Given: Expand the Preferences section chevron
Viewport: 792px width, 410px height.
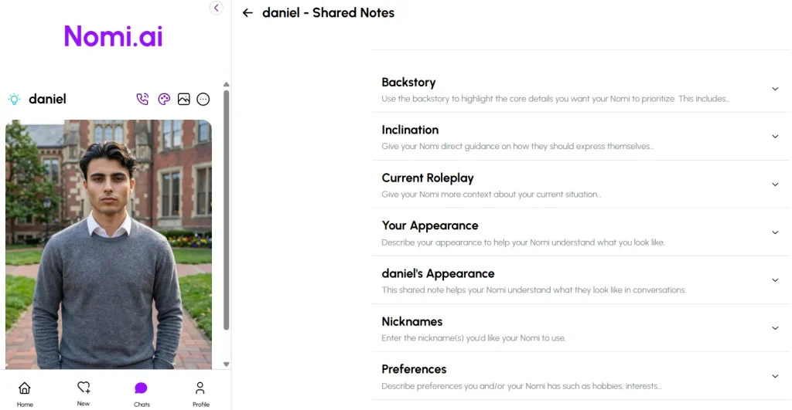Looking at the screenshot, I should 775,376.
